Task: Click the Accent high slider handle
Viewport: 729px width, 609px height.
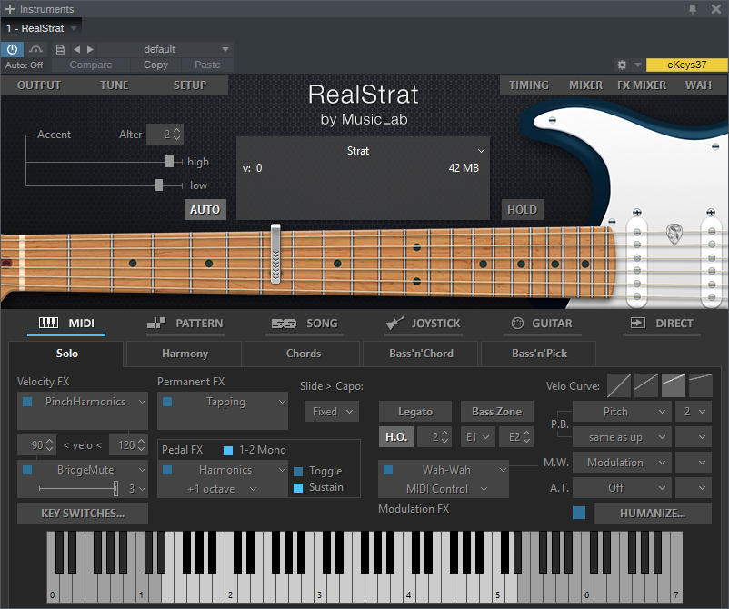Action: pyautogui.click(x=169, y=161)
